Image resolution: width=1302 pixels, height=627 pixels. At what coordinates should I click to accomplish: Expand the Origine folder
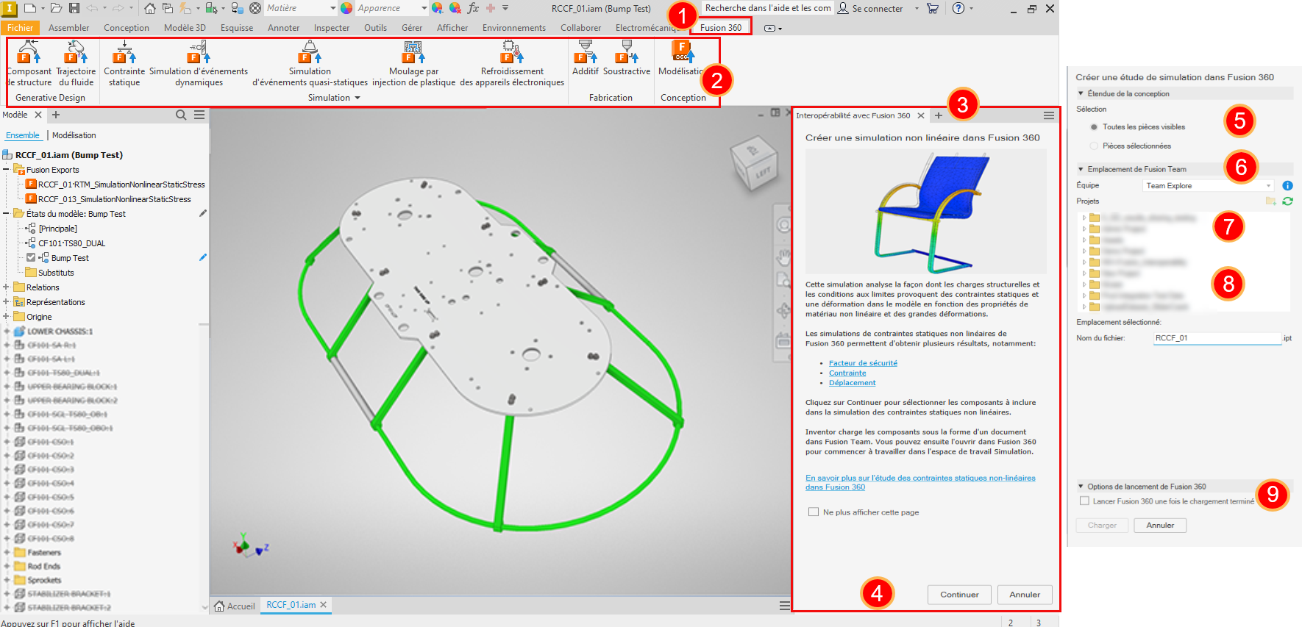[7, 316]
